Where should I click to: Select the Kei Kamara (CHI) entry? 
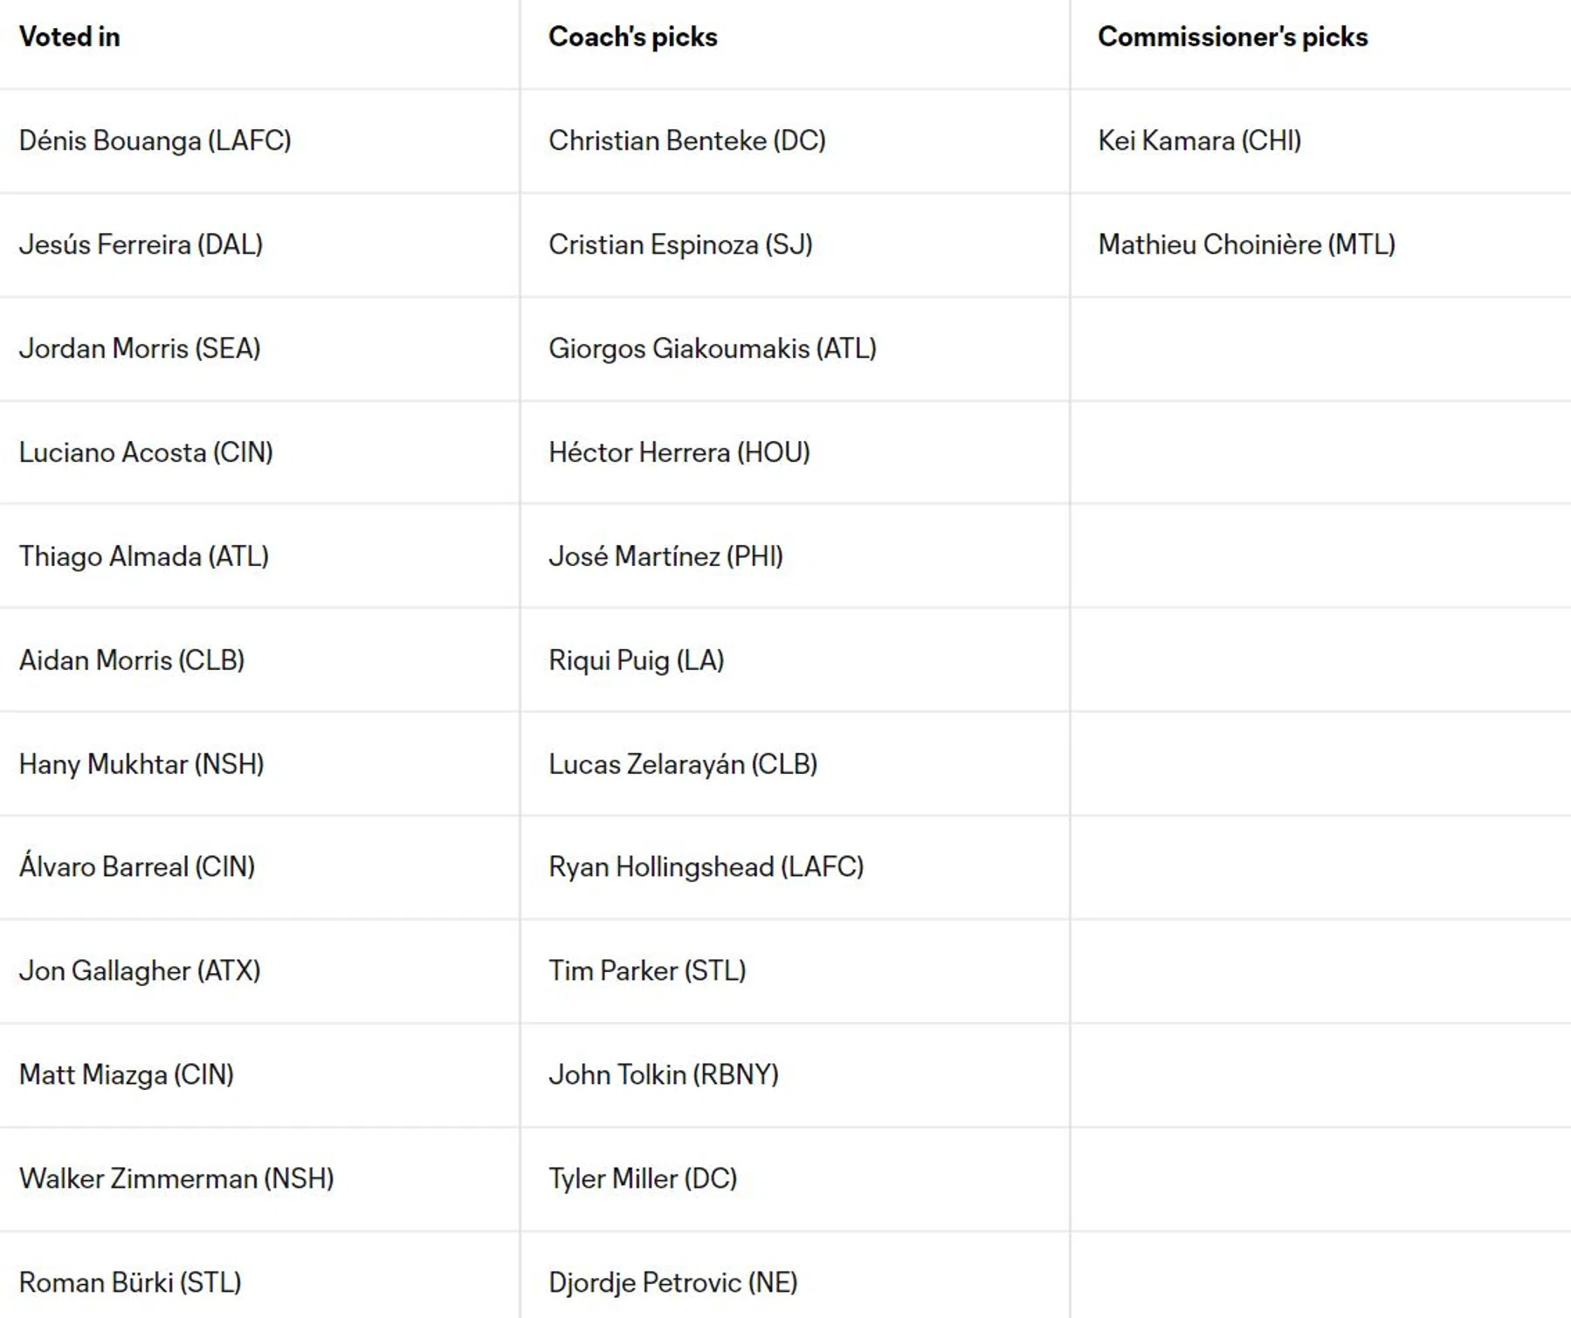pyautogui.click(x=1199, y=141)
